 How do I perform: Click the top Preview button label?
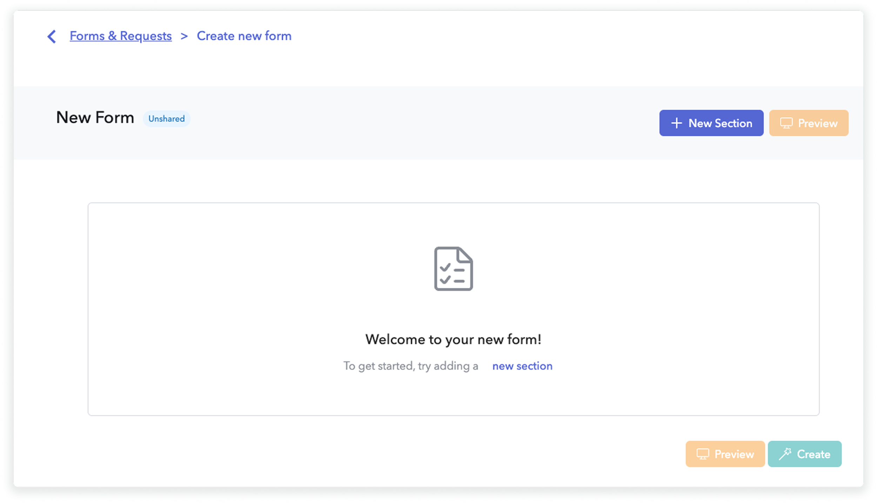[x=817, y=123]
